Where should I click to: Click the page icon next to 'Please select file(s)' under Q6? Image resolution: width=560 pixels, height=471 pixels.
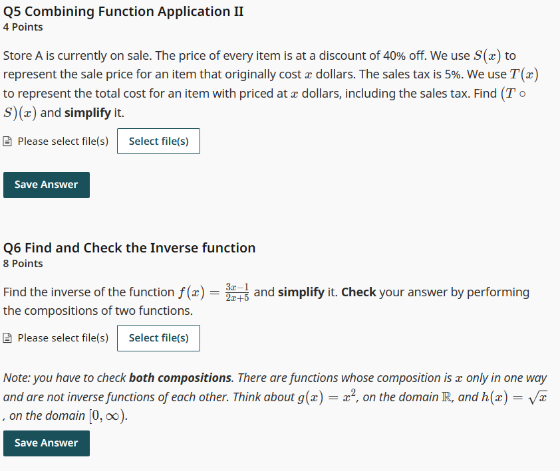7,337
